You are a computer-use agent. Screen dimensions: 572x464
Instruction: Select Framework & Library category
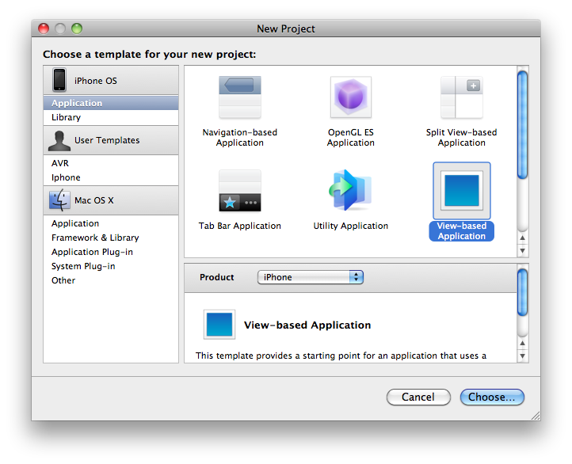(x=111, y=238)
